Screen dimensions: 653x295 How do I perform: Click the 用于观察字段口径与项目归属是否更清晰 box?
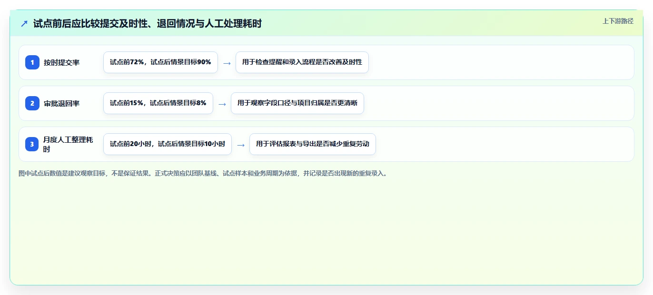pos(297,103)
